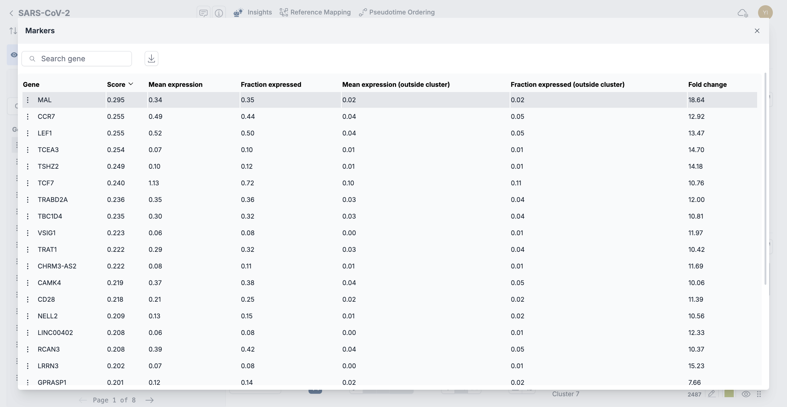Open row options menu for TCF7
The image size is (787, 407).
coord(28,183)
